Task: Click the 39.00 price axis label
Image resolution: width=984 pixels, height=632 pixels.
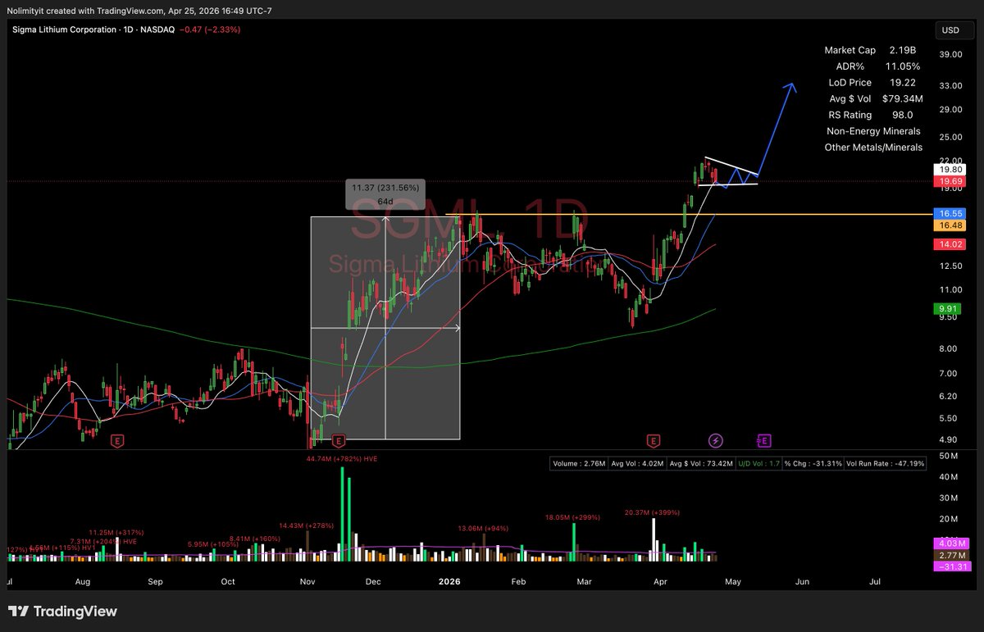Action: pos(951,55)
